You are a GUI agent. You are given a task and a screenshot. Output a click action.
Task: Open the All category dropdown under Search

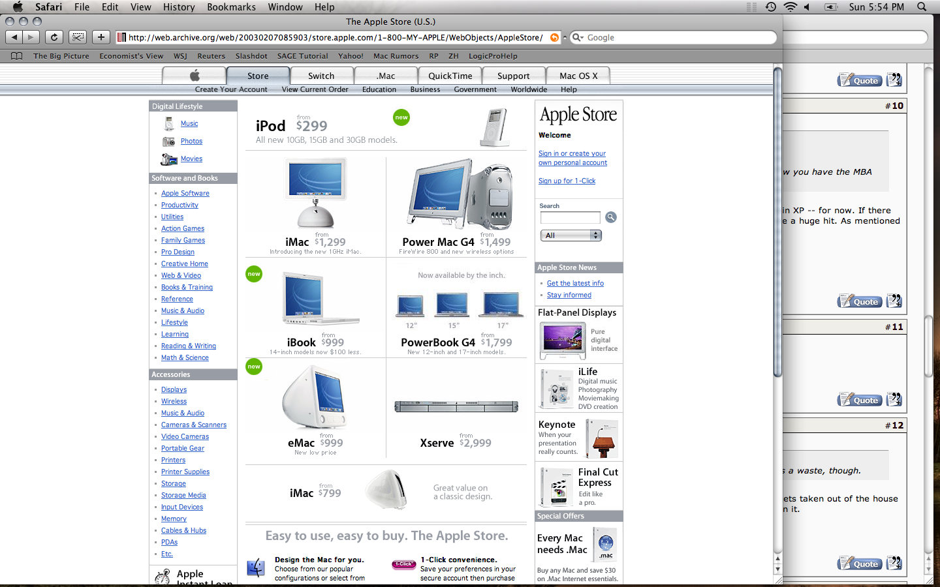tap(571, 235)
